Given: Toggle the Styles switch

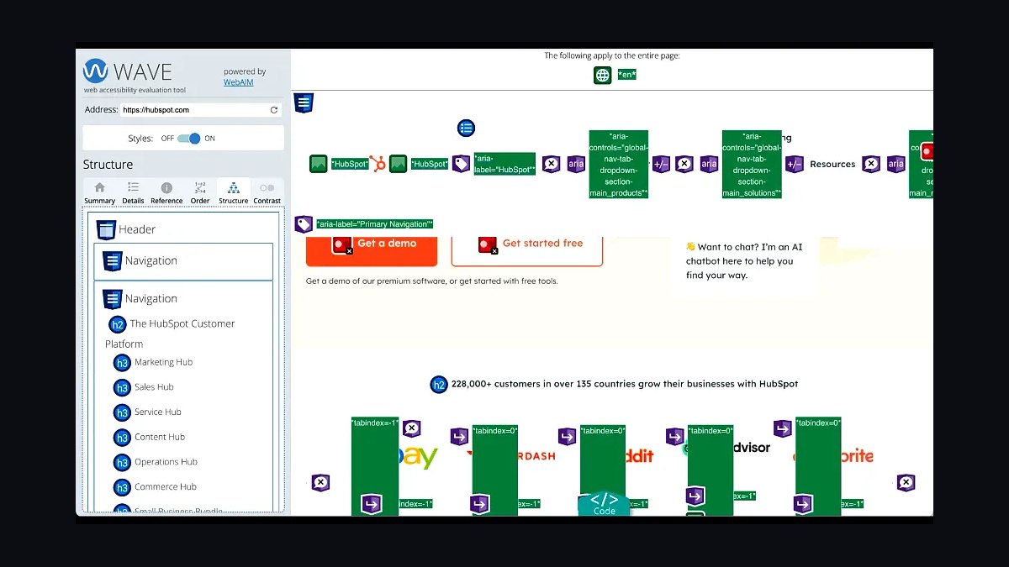Looking at the screenshot, I should 189,139.
